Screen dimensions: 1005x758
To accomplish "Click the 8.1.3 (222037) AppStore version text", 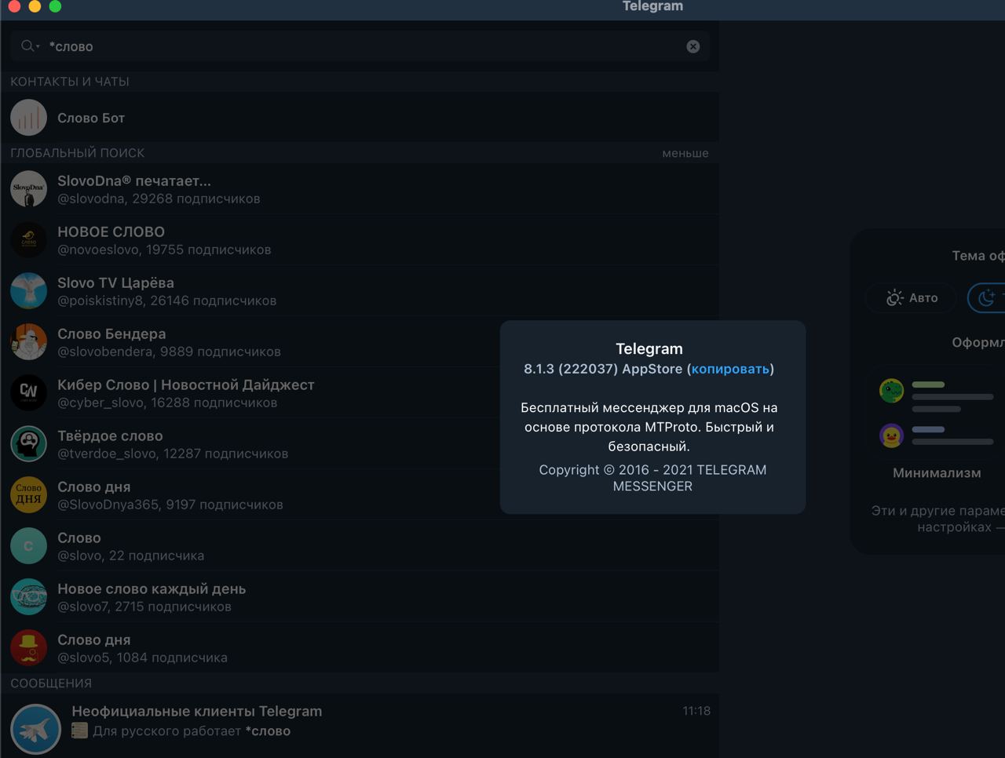I will [603, 369].
